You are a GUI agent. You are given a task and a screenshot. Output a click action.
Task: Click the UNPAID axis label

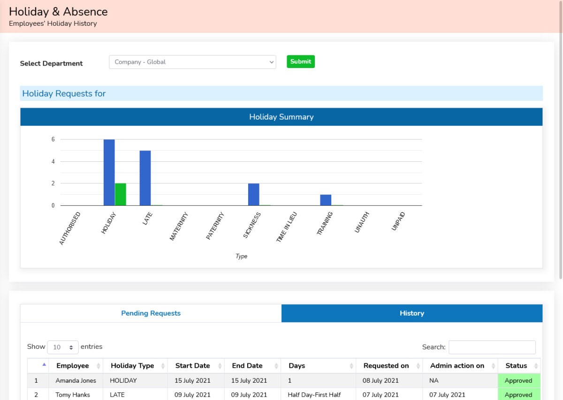398,221
